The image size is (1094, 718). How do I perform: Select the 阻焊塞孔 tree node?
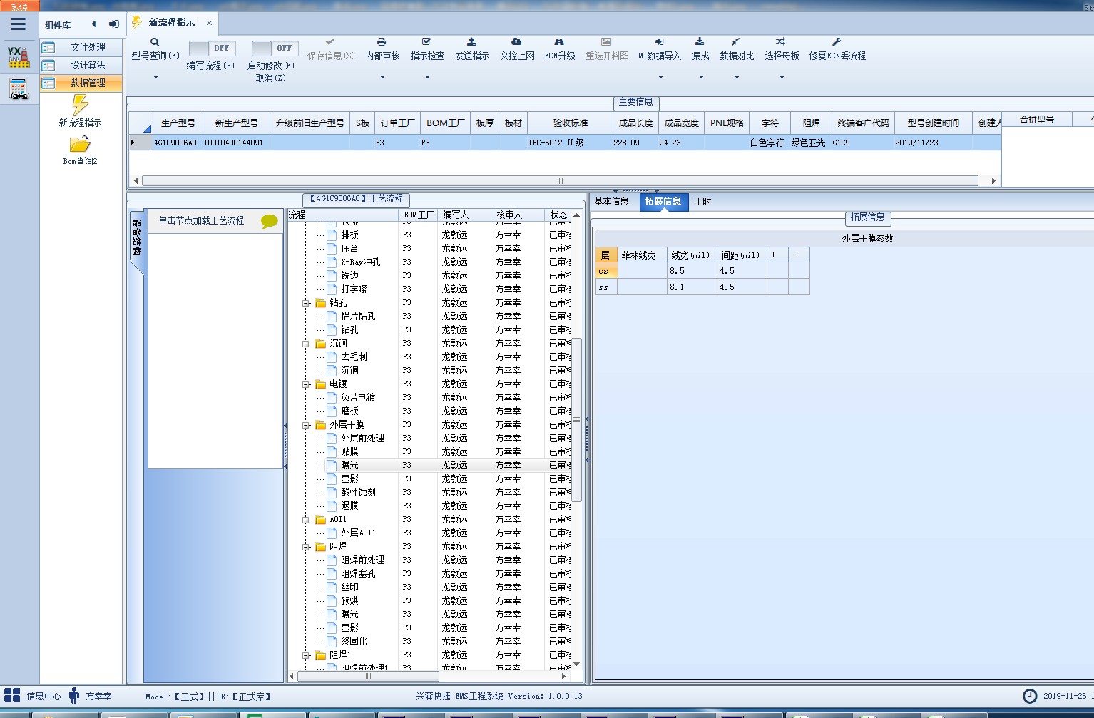[x=358, y=573]
